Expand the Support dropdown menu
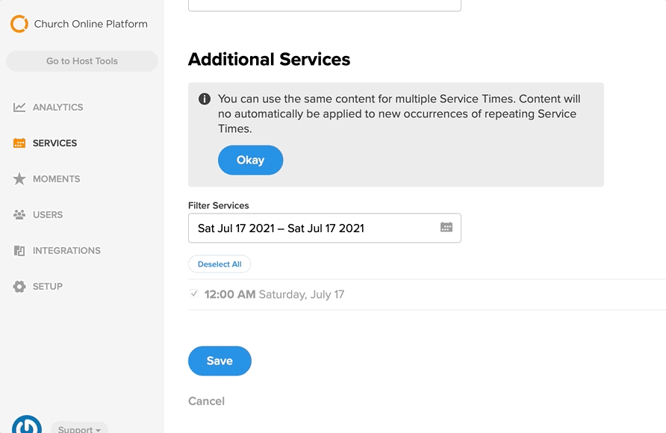Screen dimensions: 666x433 coord(79,429)
